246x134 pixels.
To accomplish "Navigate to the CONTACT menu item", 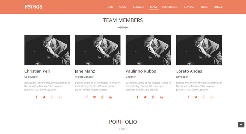I will pyautogui.click(x=190, y=7).
